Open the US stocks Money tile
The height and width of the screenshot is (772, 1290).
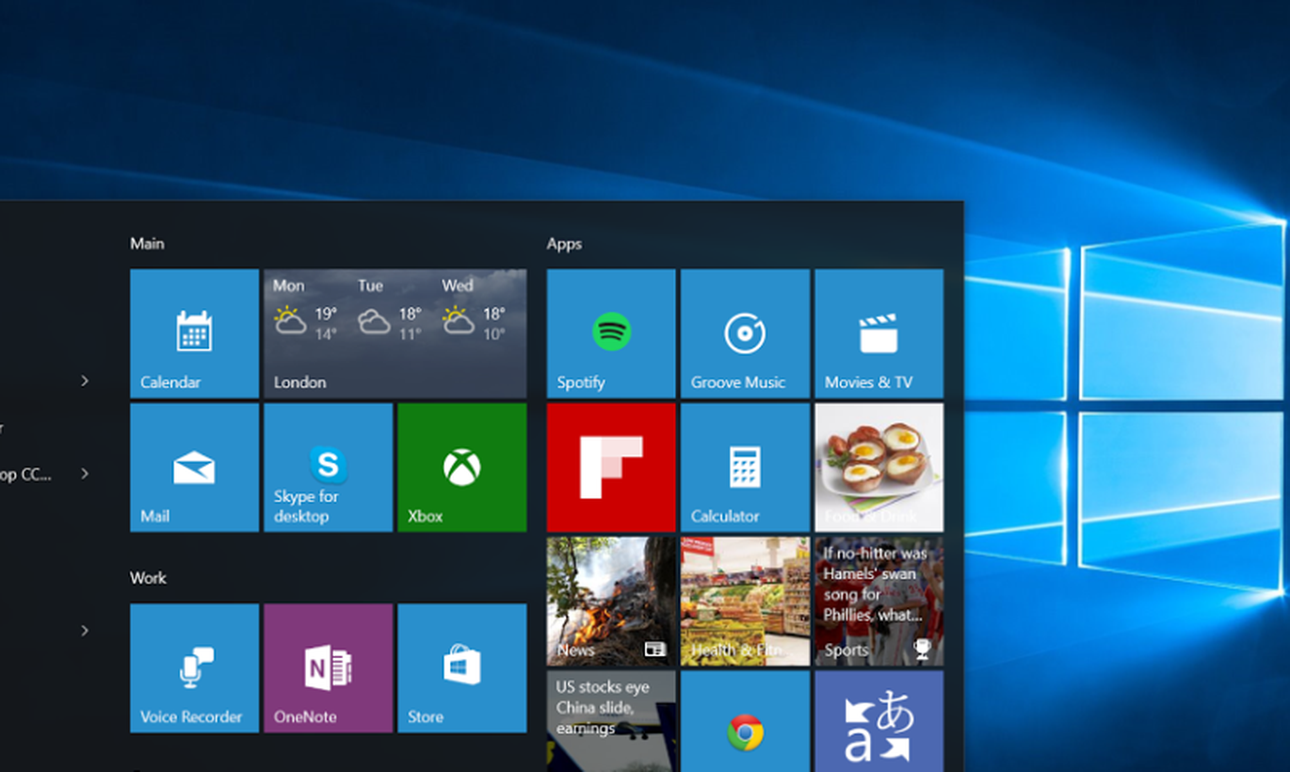pos(611,721)
